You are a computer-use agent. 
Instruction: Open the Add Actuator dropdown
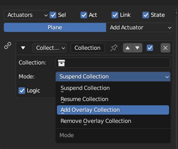(x=139, y=27)
